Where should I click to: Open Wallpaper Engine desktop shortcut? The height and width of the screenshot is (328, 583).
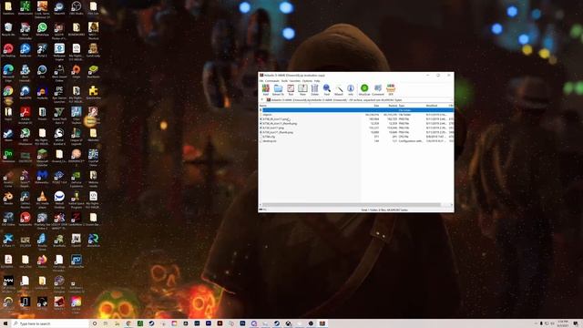59,51
